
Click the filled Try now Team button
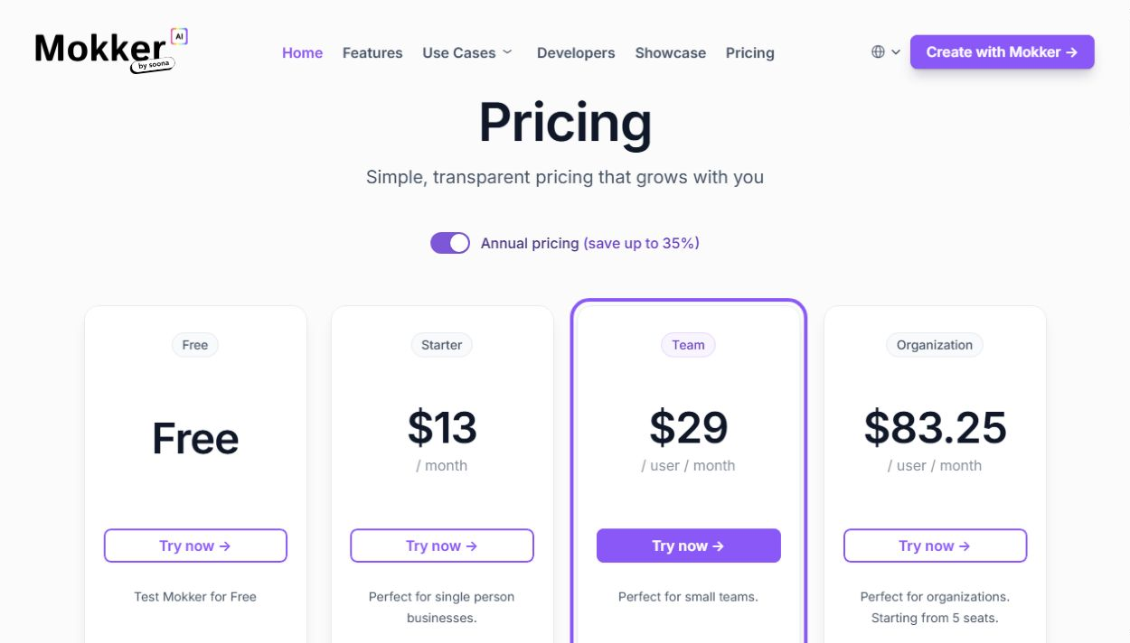pyautogui.click(x=689, y=545)
